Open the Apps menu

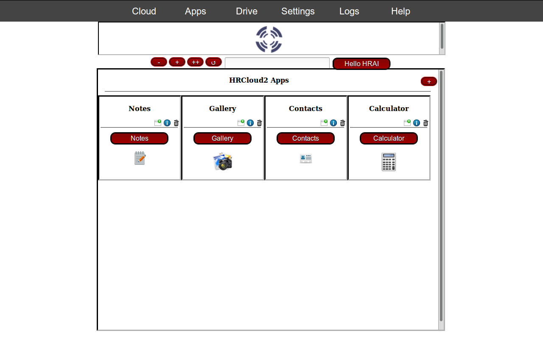[196, 11]
